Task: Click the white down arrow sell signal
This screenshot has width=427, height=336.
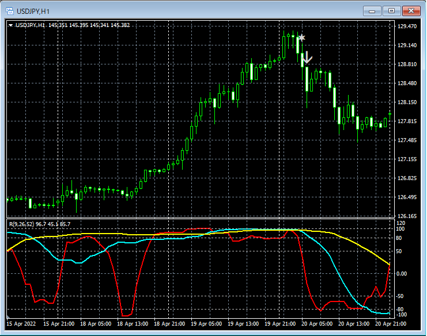Action: tap(307, 57)
